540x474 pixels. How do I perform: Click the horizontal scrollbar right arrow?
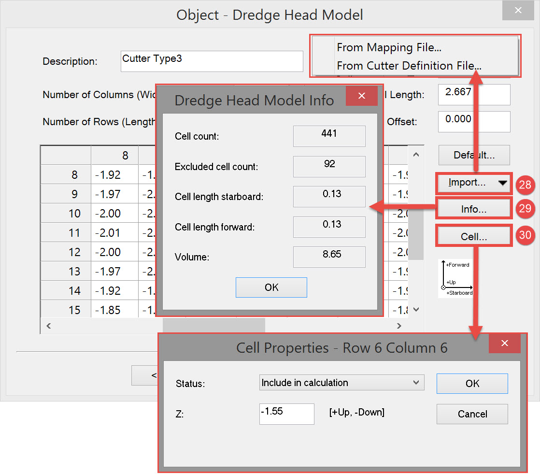(399, 326)
